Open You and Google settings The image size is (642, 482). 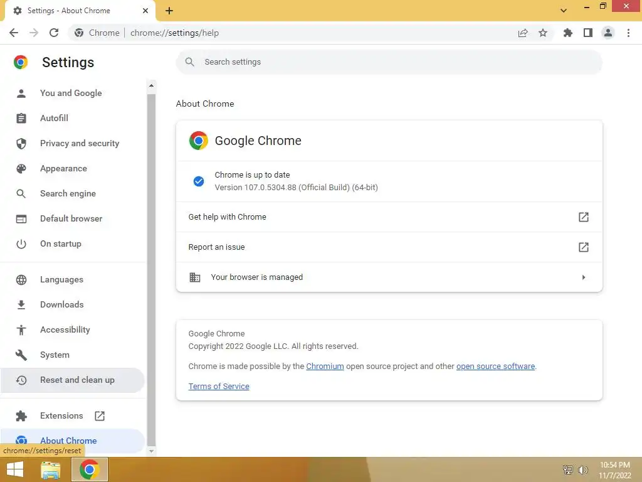click(x=72, y=93)
